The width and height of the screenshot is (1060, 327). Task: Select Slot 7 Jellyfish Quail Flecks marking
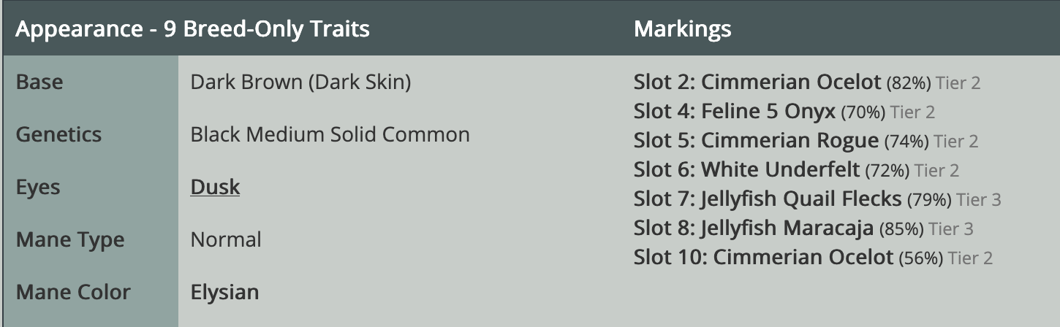768,199
